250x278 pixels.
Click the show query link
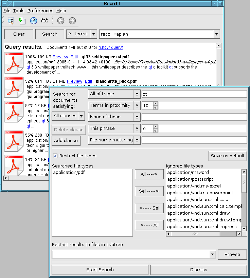click(x=111, y=47)
